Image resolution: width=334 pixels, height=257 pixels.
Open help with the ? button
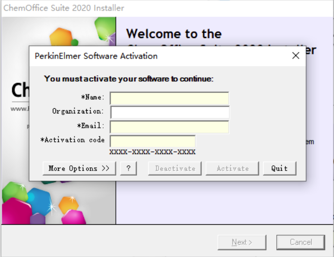(x=128, y=168)
